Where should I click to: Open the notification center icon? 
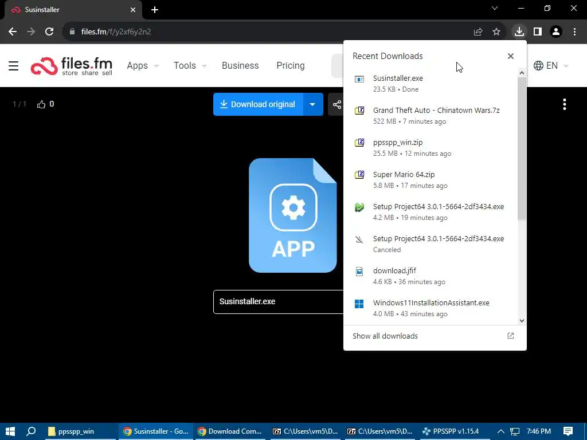click(568, 431)
